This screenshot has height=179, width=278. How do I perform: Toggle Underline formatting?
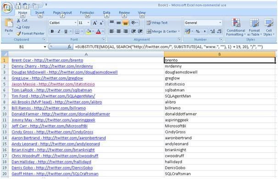(66, 32)
